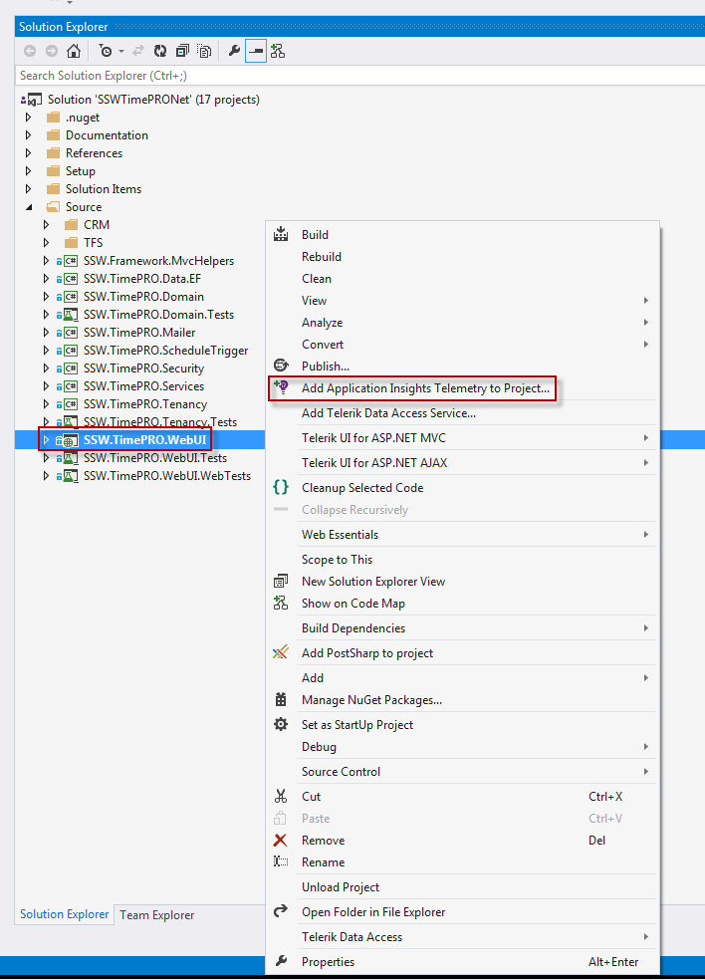
Task: Collapse the Source folder
Action: 29,207
